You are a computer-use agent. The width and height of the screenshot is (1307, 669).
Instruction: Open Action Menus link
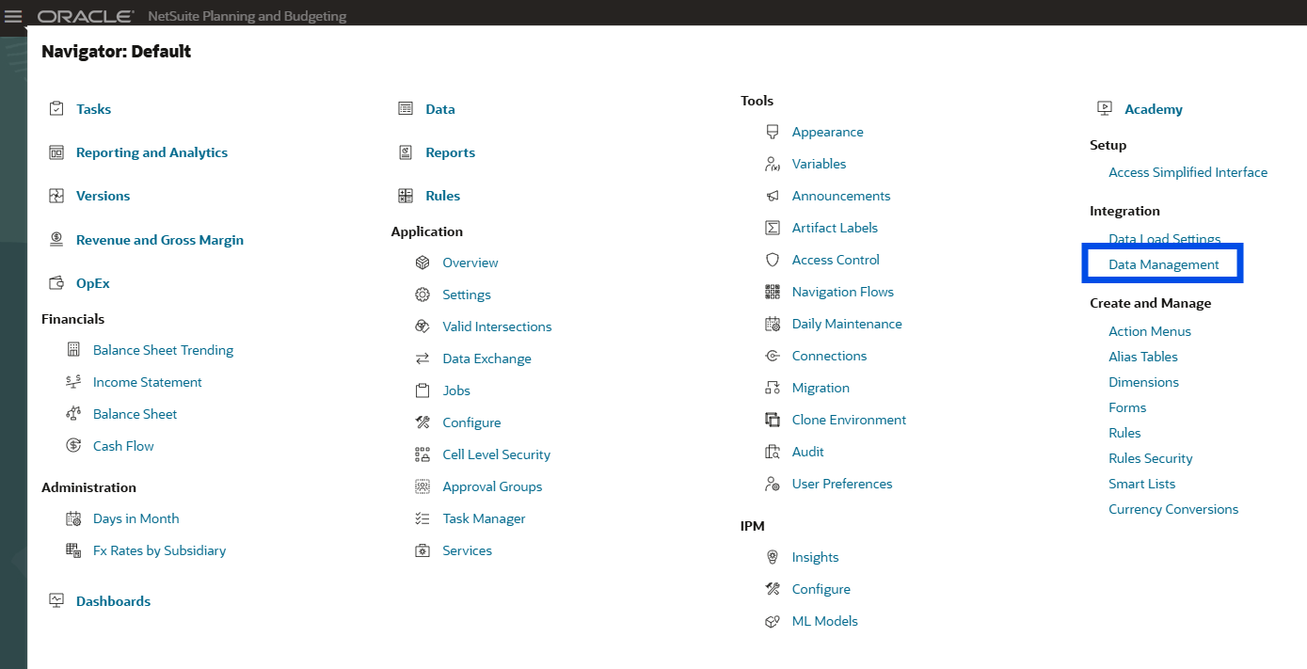coord(1150,331)
